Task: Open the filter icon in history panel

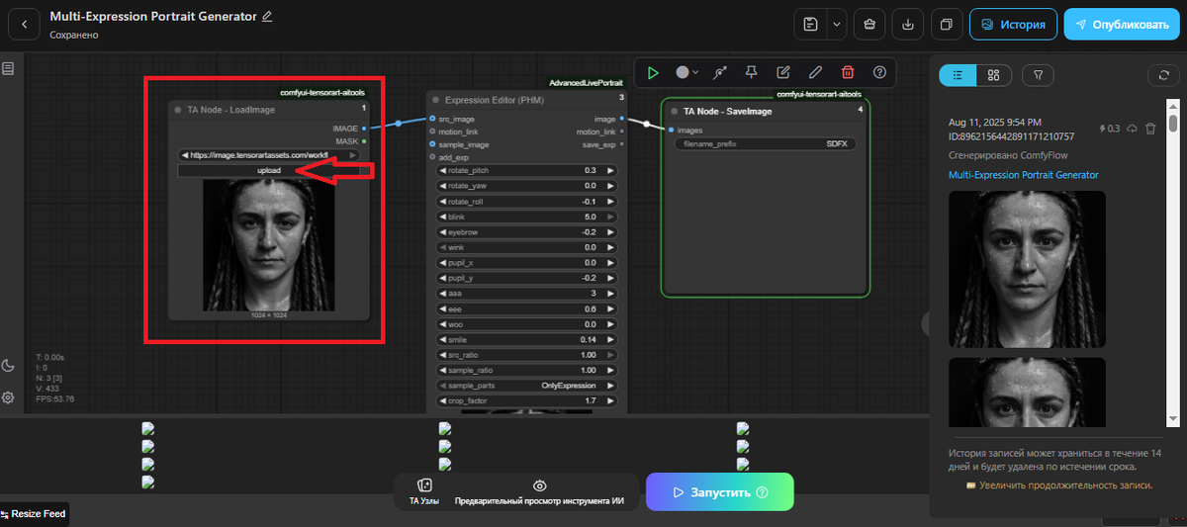Action: click(1038, 75)
